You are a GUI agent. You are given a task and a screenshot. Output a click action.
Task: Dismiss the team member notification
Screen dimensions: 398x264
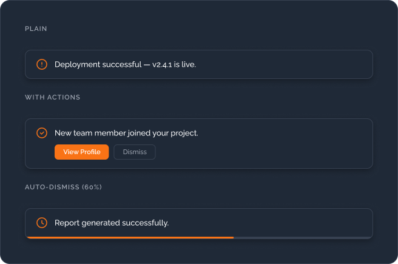point(135,152)
